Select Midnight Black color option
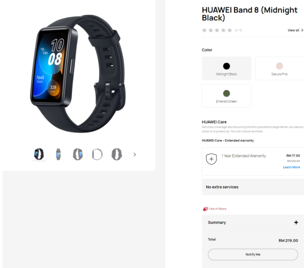The image size is (304, 268). [x=226, y=69]
